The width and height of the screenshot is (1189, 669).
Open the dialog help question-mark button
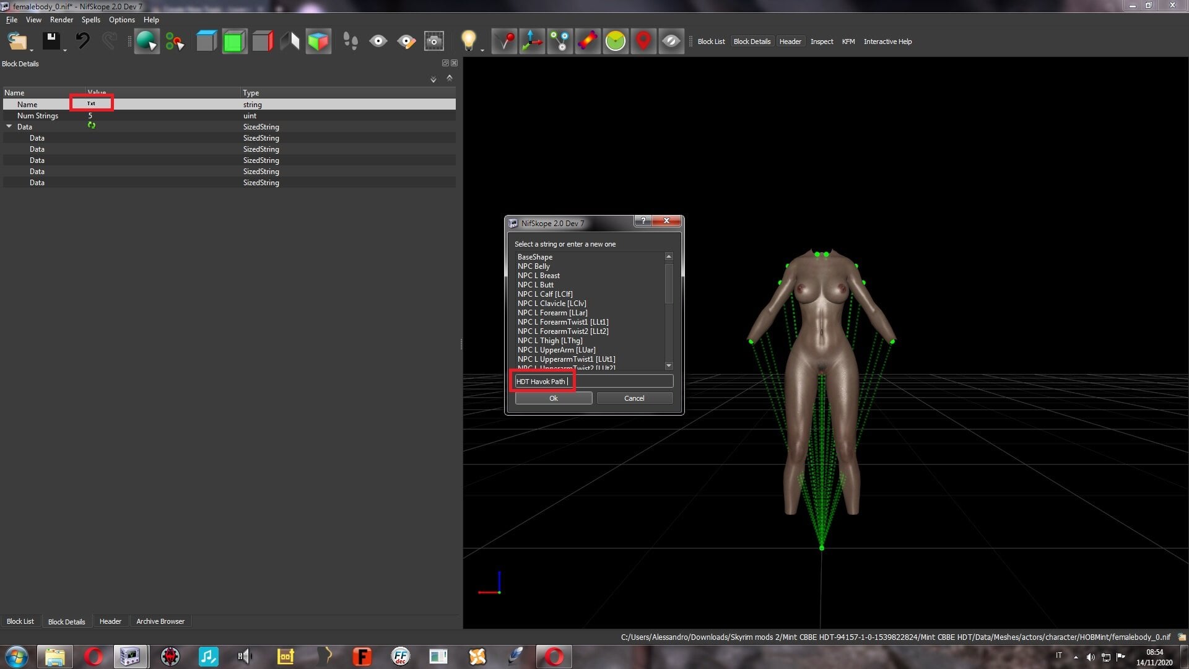tap(643, 221)
